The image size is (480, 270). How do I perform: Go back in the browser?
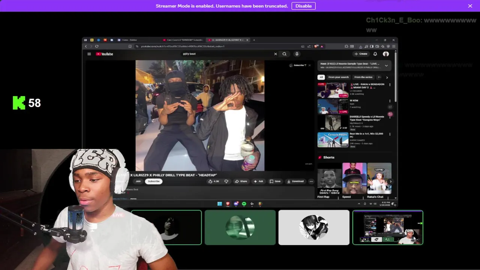[x=86, y=46]
